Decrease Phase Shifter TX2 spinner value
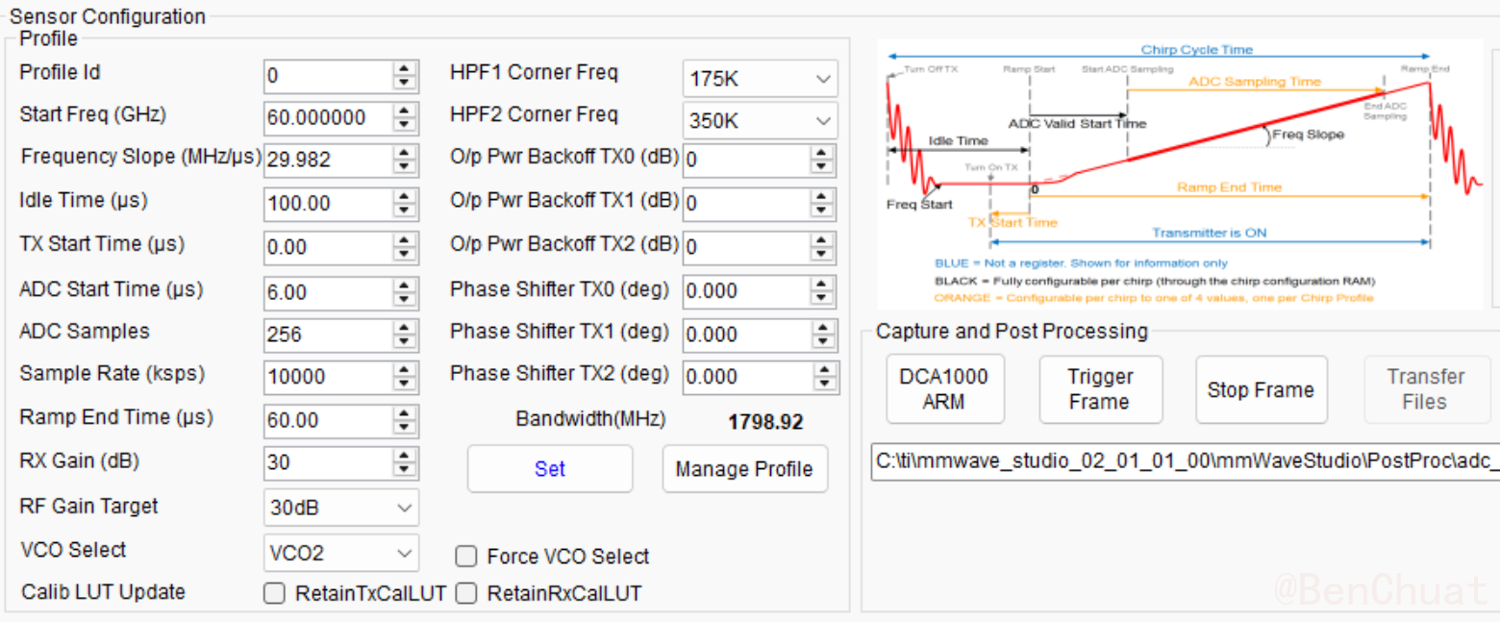Image resolution: width=1500 pixels, height=622 pixels. click(x=825, y=385)
